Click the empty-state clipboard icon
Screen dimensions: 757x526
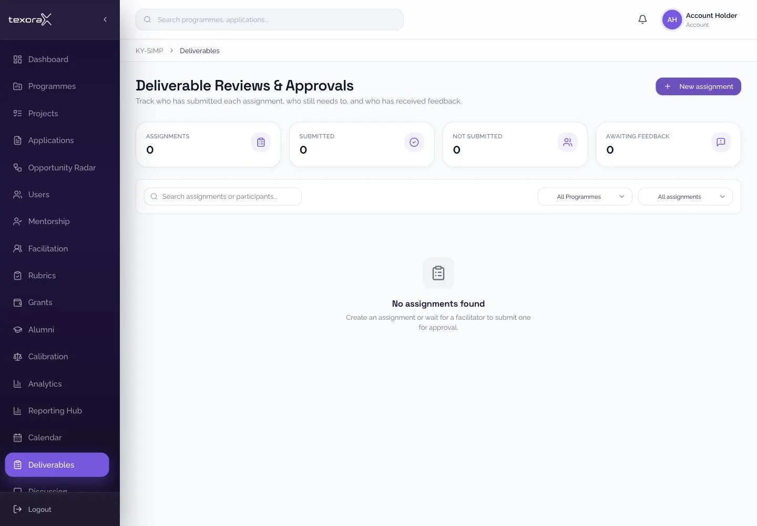[x=438, y=273]
